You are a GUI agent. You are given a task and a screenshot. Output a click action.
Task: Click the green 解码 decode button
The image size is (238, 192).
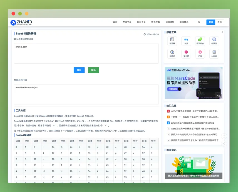(x=93, y=70)
